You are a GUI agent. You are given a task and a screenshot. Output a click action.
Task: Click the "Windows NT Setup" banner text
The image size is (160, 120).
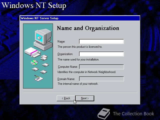click(34, 5)
